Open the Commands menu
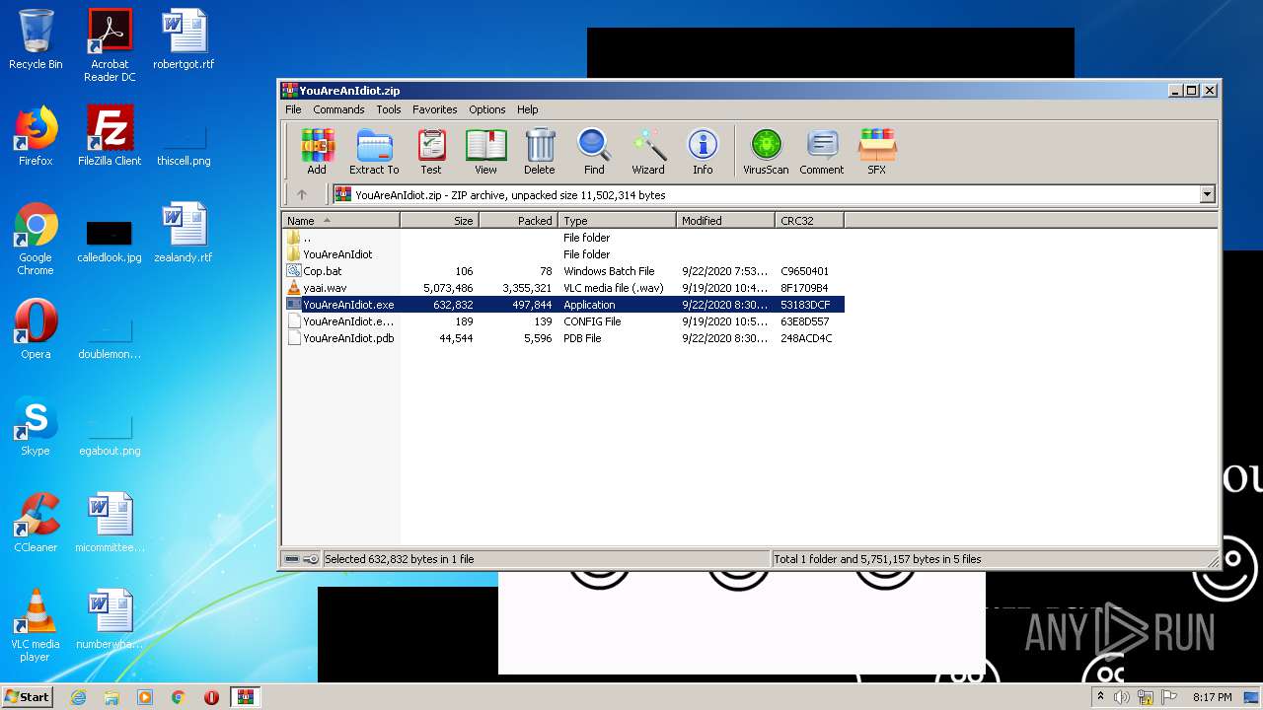The width and height of the screenshot is (1263, 710). pos(338,109)
